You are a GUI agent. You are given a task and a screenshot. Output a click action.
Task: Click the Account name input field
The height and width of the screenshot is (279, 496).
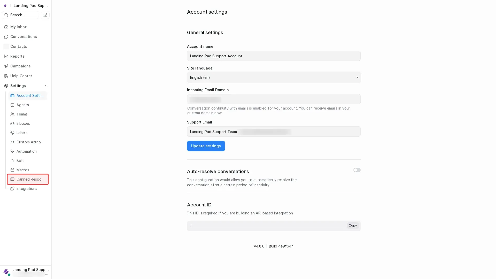click(274, 56)
